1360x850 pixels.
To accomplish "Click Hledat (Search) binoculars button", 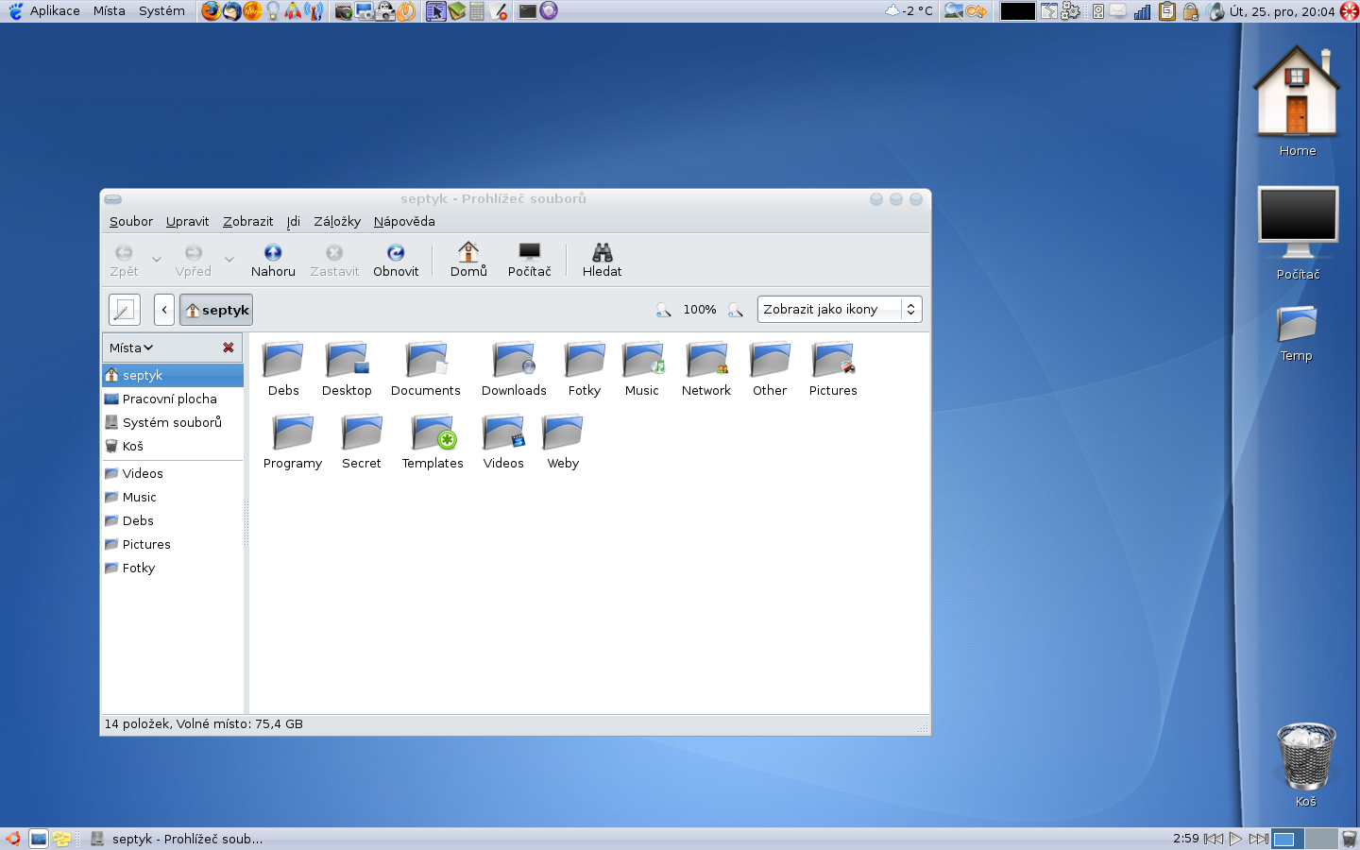I will (x=602, y=260).
